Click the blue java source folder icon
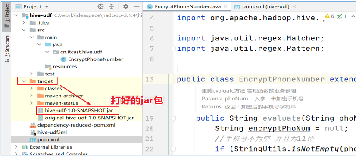The width and height of the screenshot is (359, 158). 48,45
